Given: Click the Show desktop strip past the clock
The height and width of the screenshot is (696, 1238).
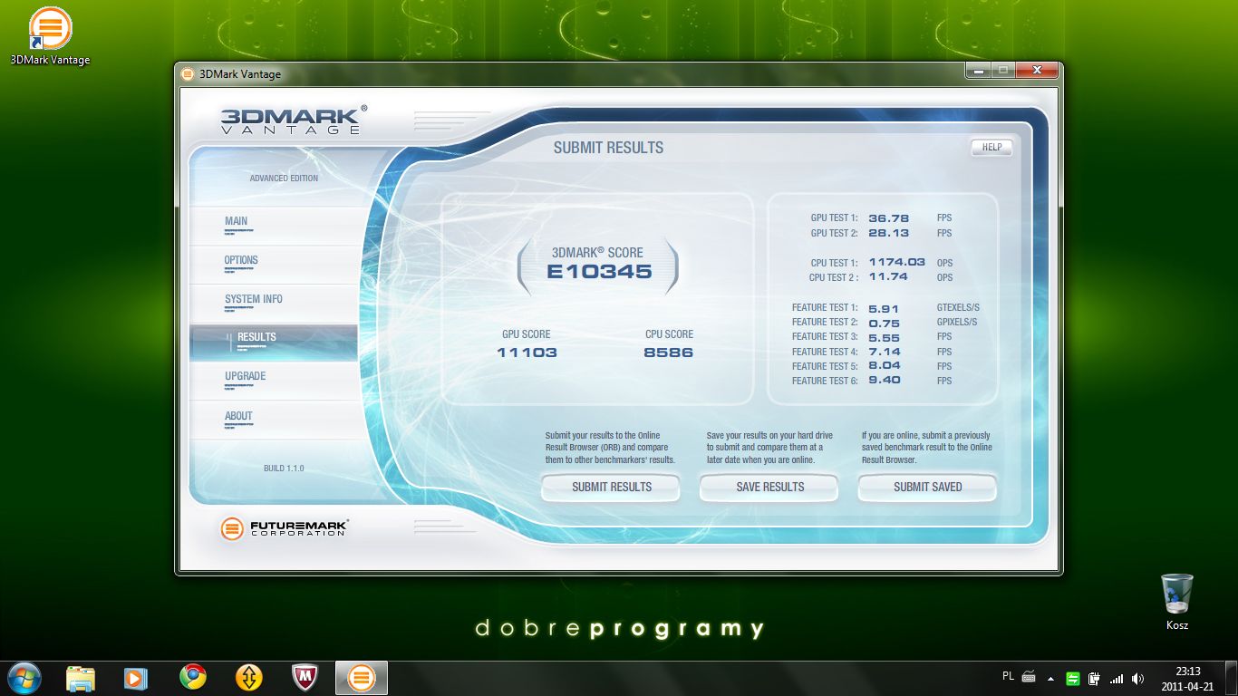Looking at the screenshot, I should coord(1231,678).
